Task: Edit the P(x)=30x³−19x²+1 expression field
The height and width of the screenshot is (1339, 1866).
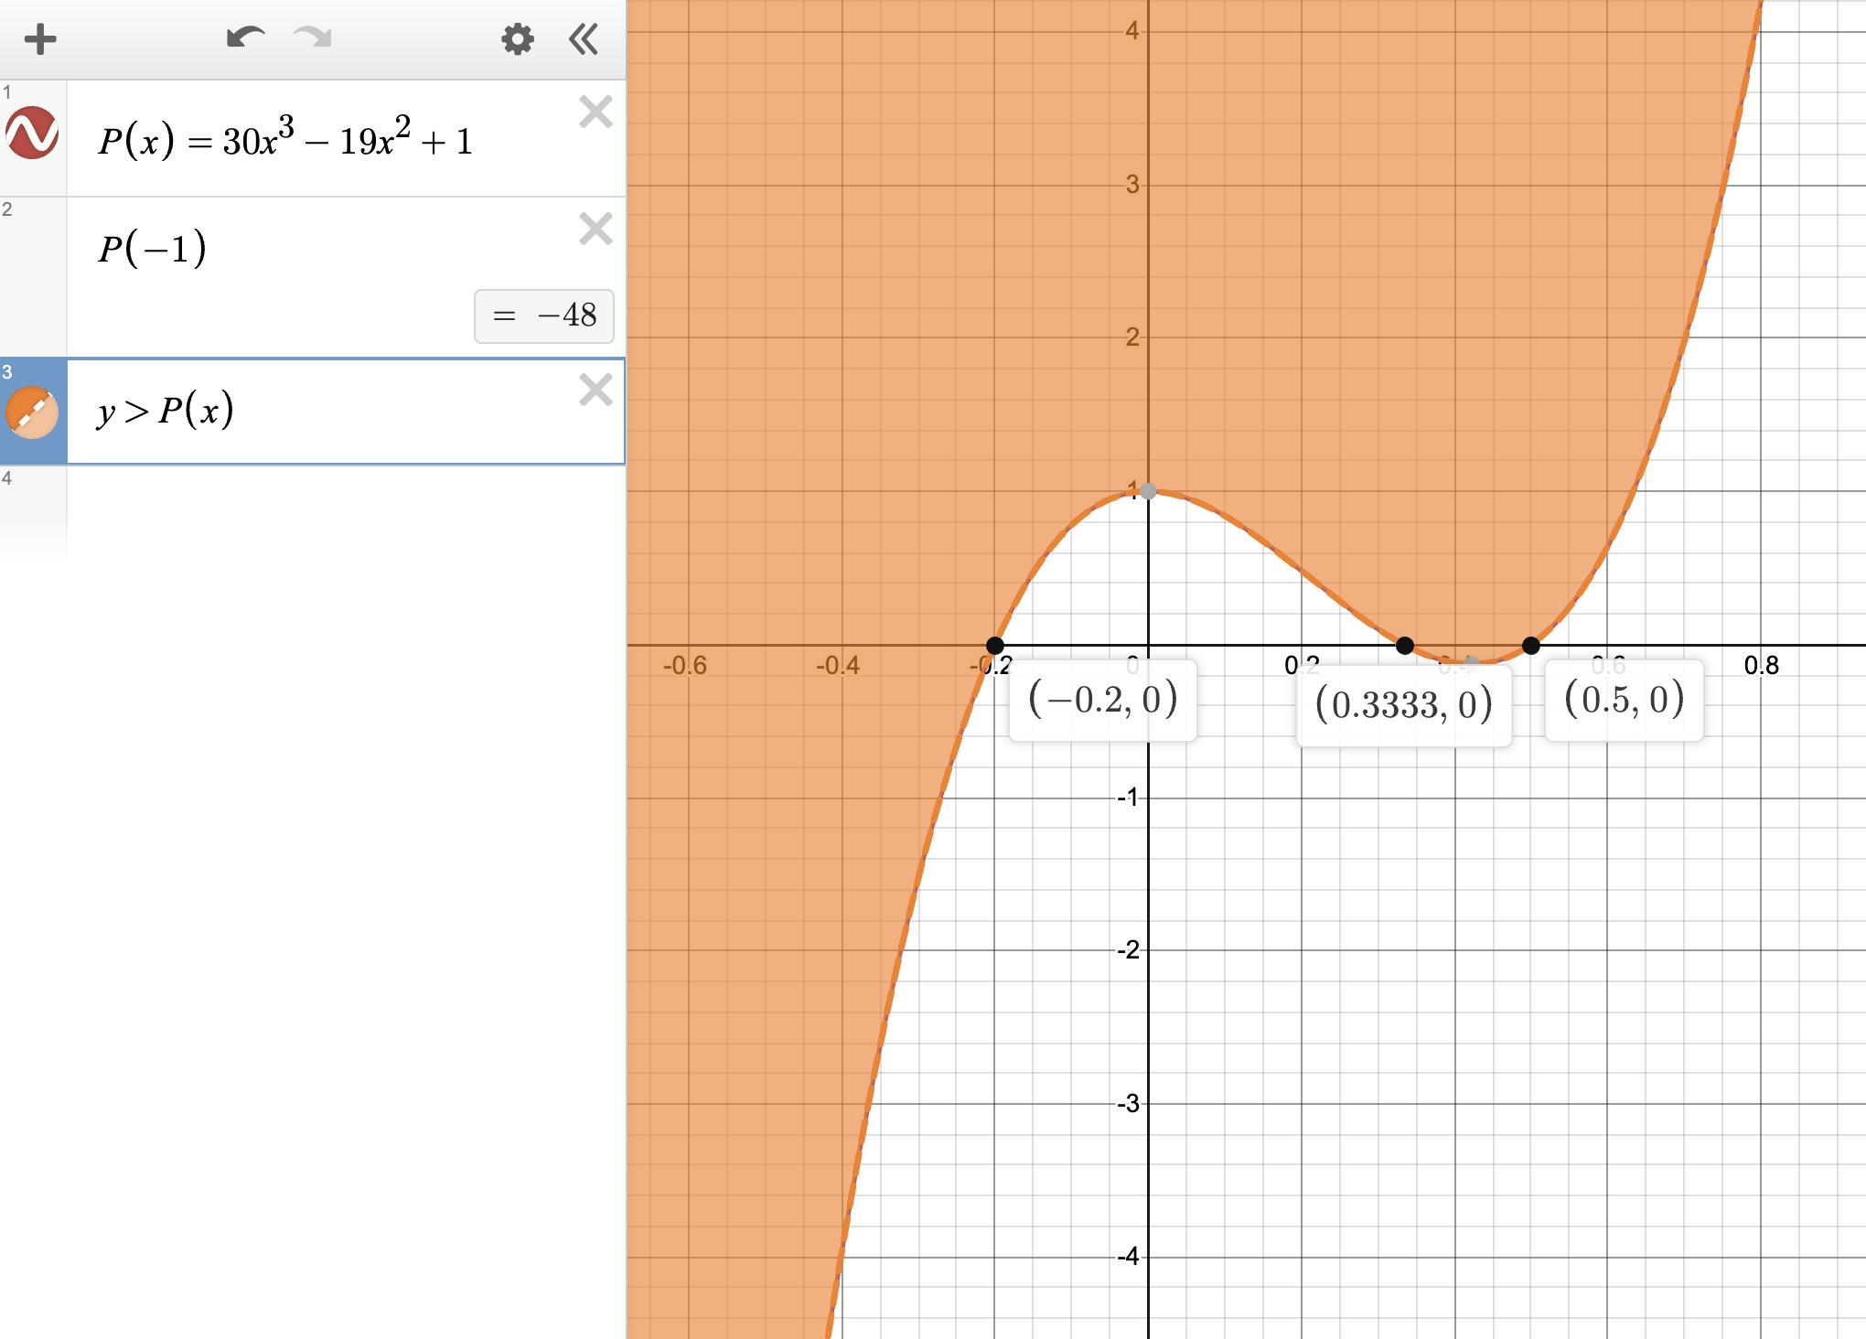Action: 285,140
